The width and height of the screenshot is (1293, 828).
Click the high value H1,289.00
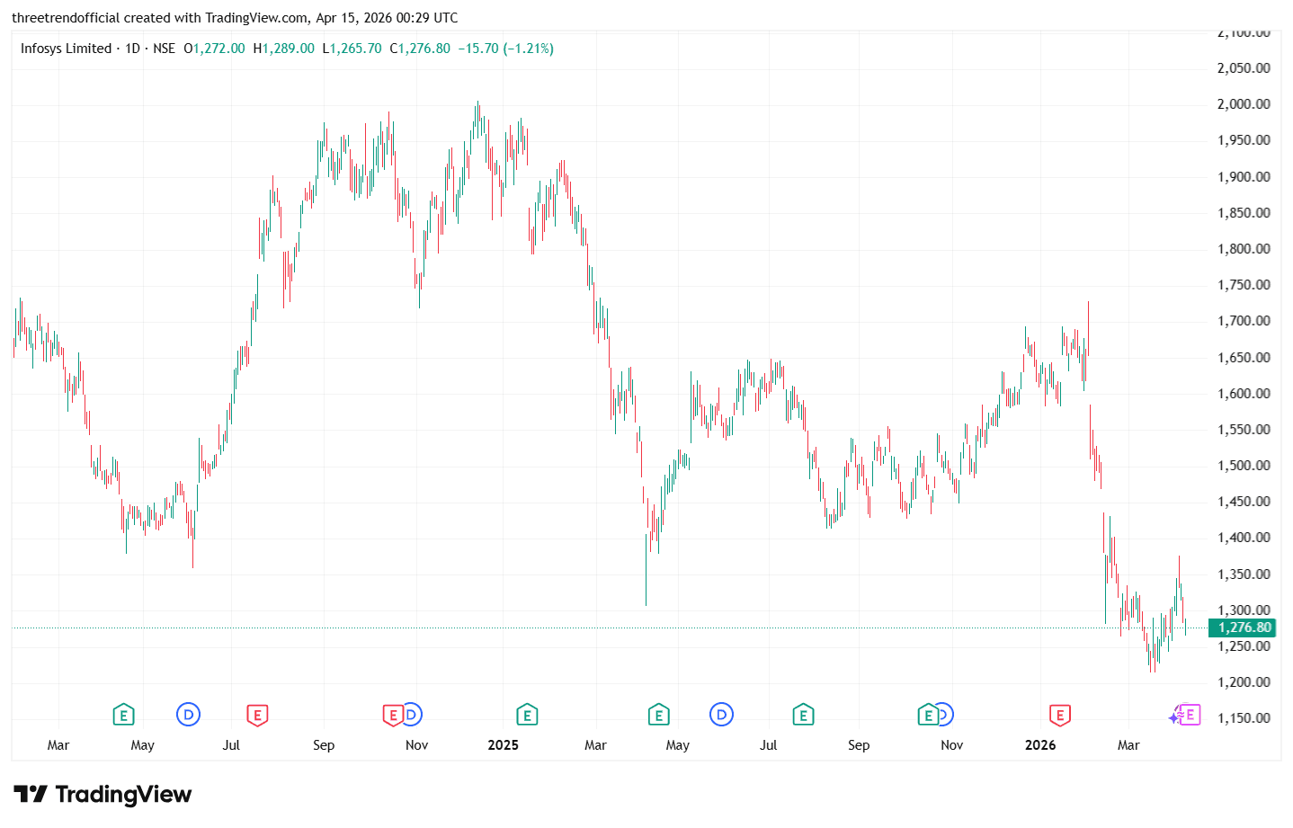click(x=284, y=49)
